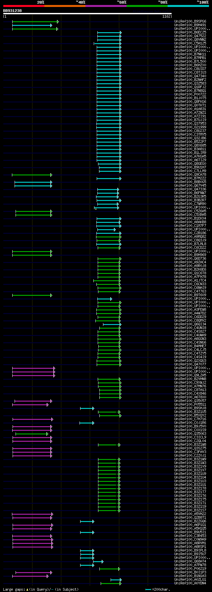
Task: Click the cyan alignment bar for UniRef100_B9SHJ8
Action: click(87, 408)
